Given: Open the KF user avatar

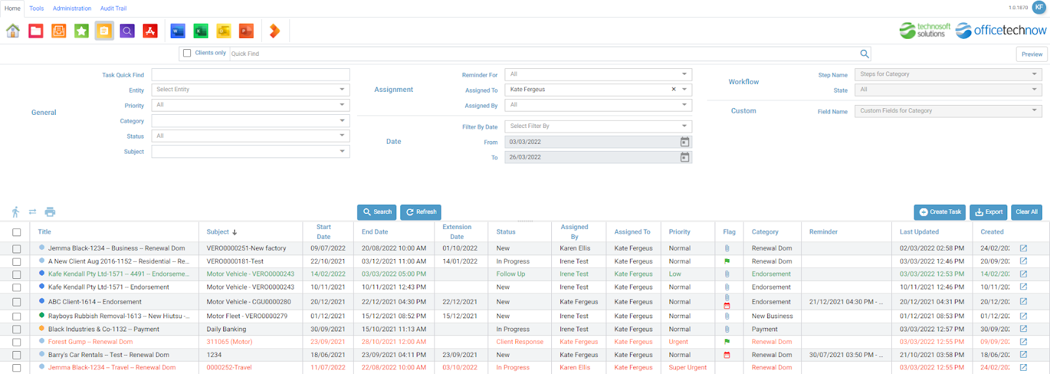Looking at the screenshot, I should click(1039, 7).
